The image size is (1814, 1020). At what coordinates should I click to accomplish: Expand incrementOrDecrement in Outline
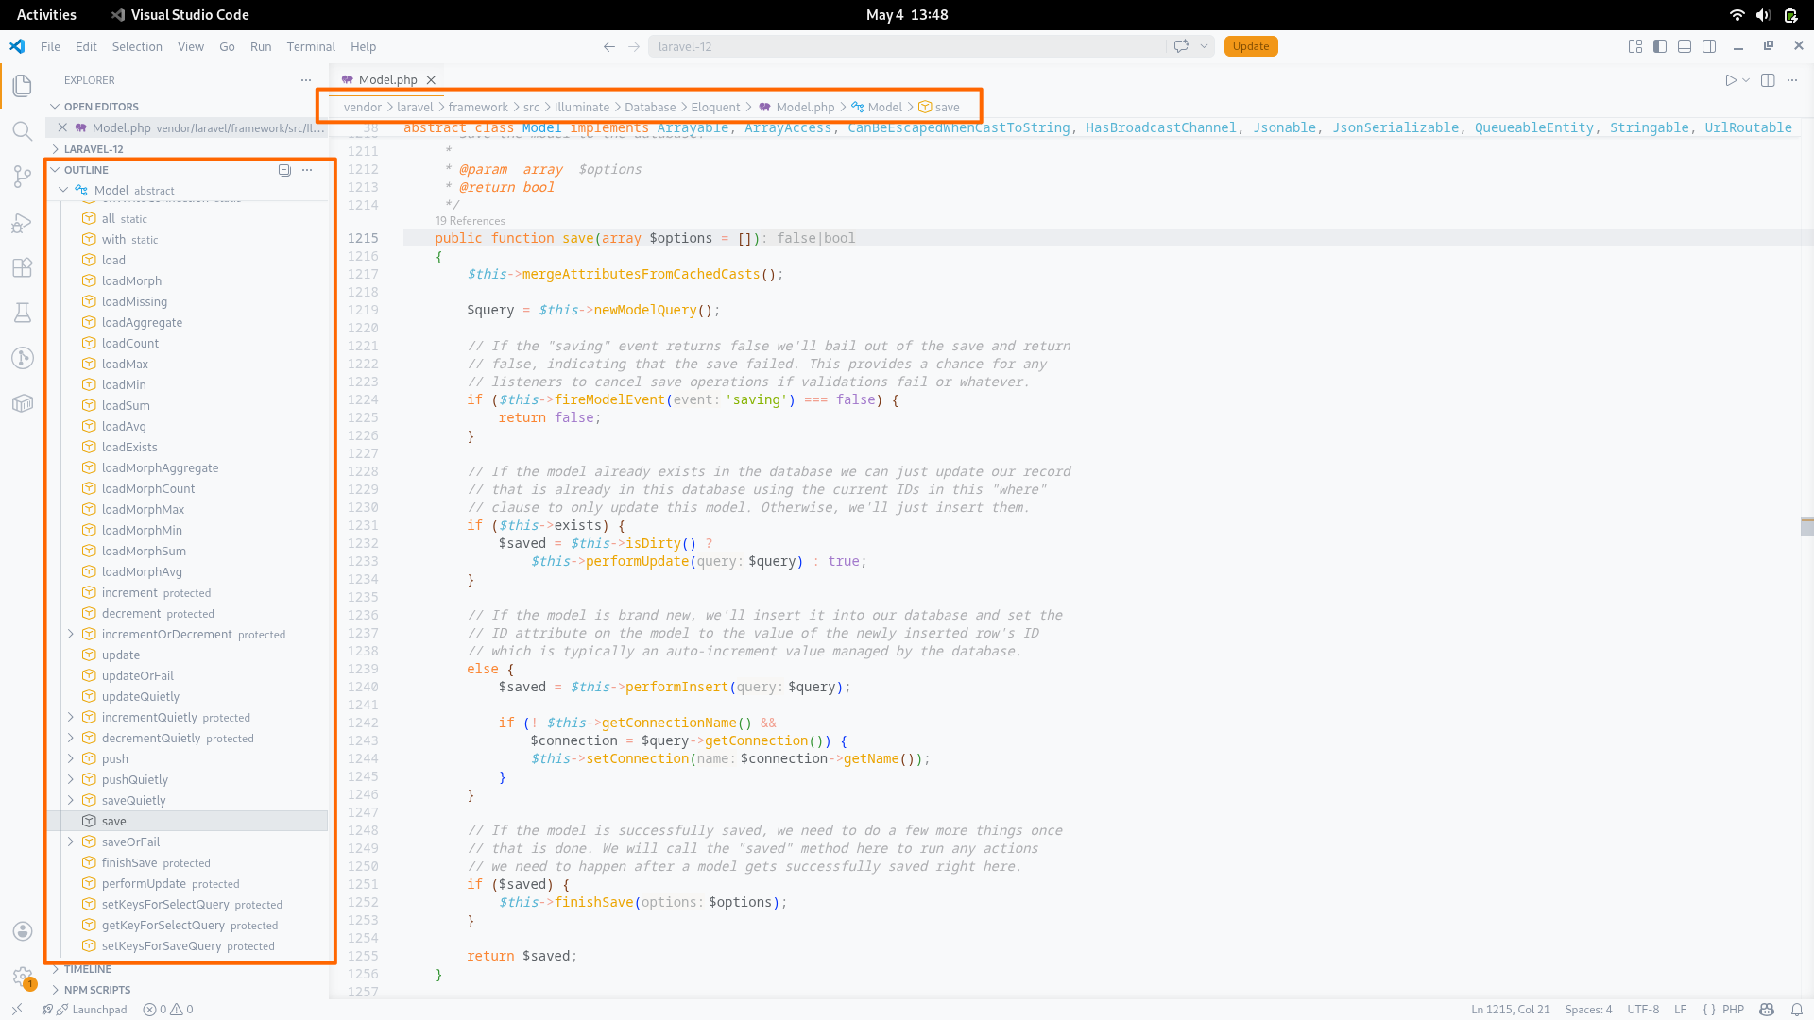click(x=71, y=635)
